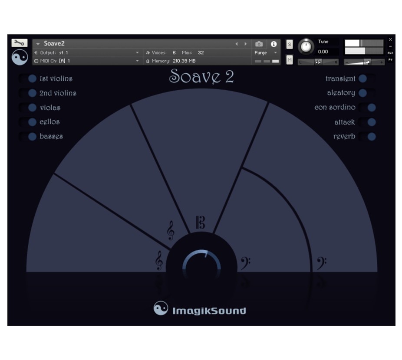
Task: Open the instrument info panel via the i icon
Action: point(274,43)
